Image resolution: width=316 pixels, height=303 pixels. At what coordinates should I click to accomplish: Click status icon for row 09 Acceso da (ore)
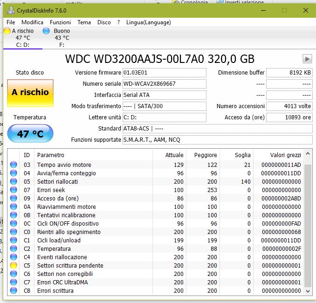click(x=14, y=199)
